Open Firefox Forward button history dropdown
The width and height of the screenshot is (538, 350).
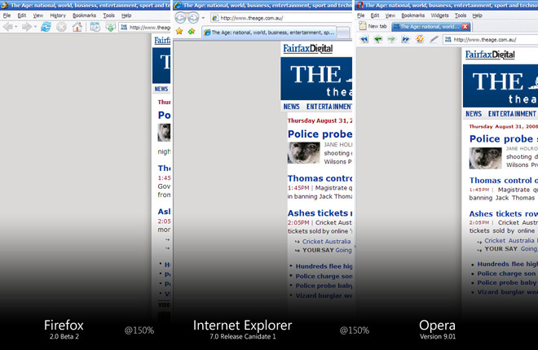[x=35, y=27]
